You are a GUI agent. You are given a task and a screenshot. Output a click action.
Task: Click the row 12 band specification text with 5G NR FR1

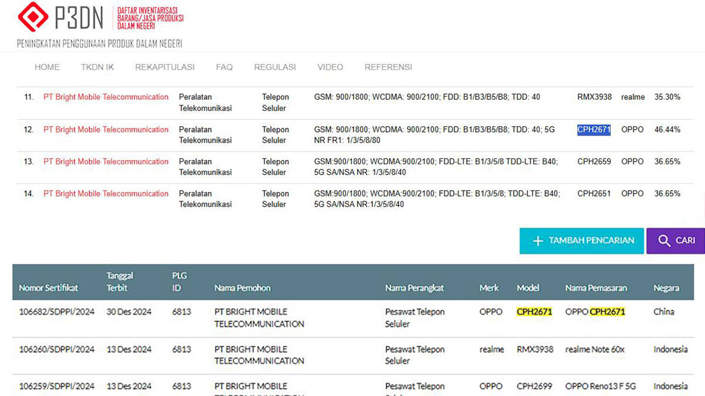click(x=435, y=135)
